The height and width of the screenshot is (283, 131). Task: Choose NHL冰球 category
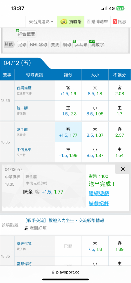click(x=39, y=45)
